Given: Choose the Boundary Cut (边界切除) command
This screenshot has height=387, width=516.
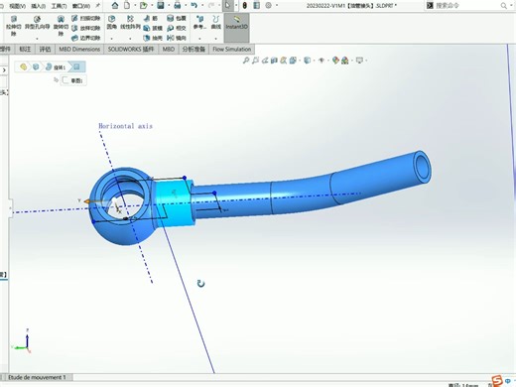Looking at the screenshot, I should 85,38.
